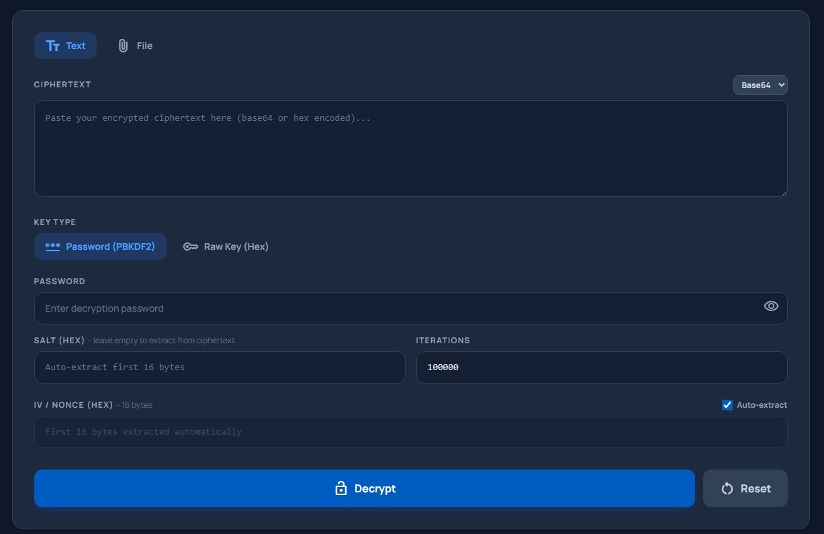Click the Auto-extract label text

(x=762, y=405)
